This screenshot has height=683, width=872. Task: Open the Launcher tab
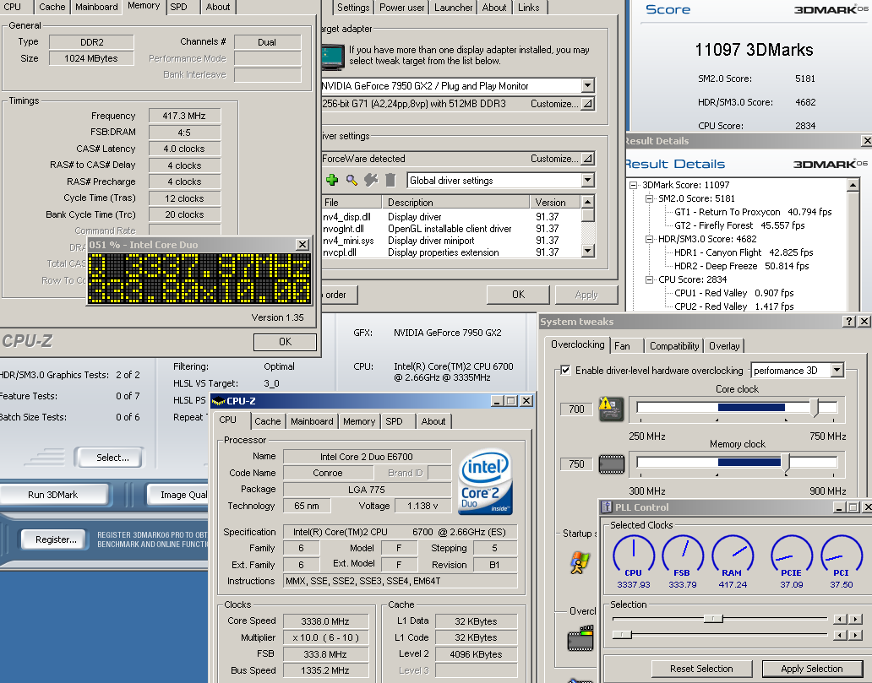click(x=453, y=8)
